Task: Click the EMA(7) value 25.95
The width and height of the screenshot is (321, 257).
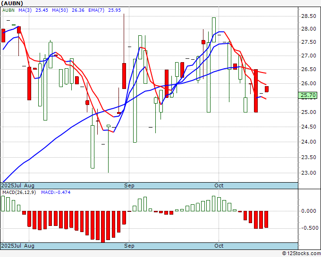Action: [114, 10]
